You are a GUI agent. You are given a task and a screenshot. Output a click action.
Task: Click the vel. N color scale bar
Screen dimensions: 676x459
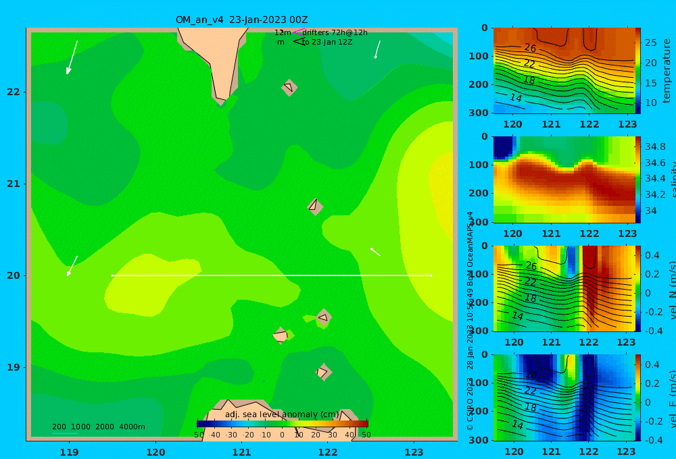click(x=638, y=288)
